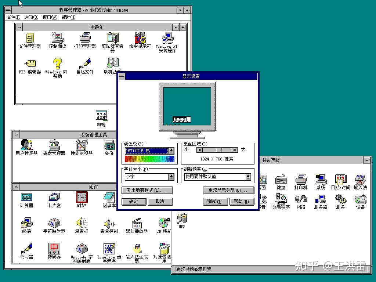This screenshot has width=376, height=282.
Task: Open the 选项(O) menu
Action: tap(31, 17)
